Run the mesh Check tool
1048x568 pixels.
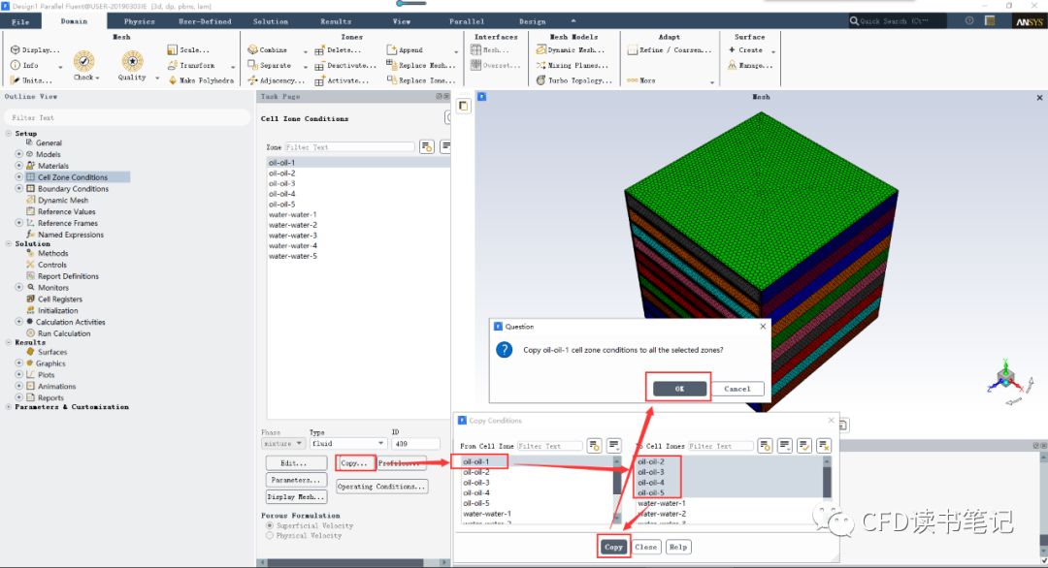coord(83,65)
